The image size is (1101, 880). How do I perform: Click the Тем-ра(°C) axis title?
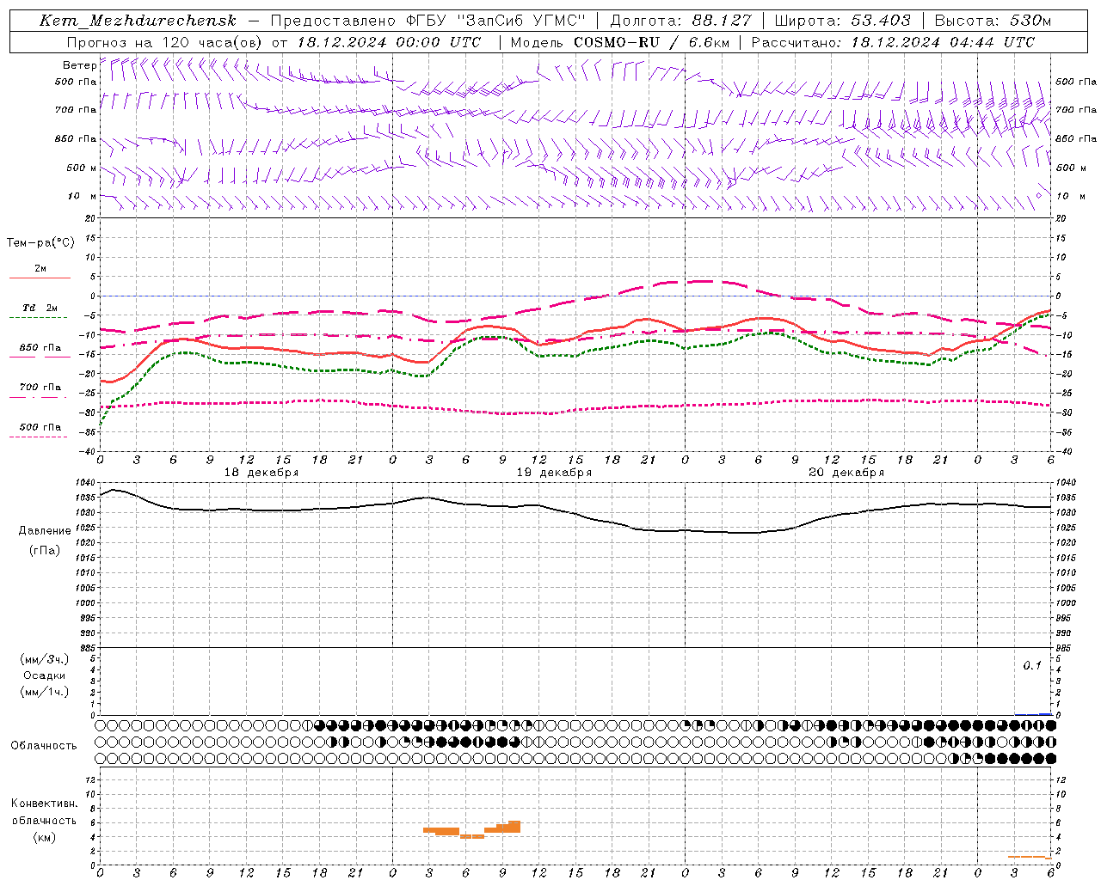click(x=40, y=243)
